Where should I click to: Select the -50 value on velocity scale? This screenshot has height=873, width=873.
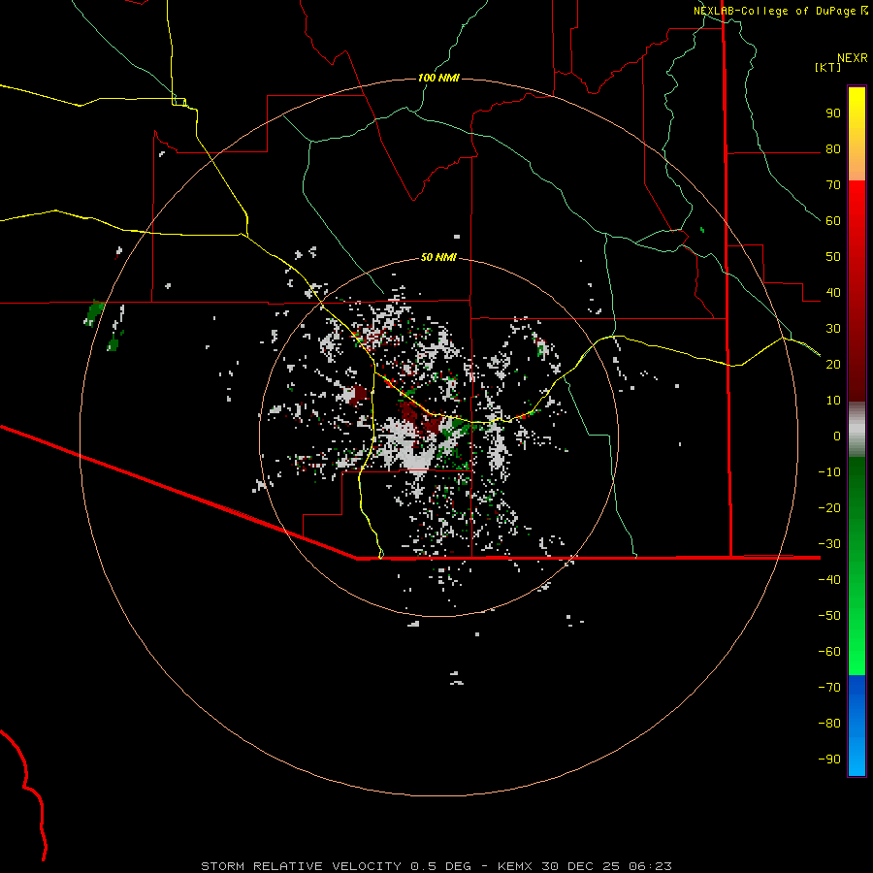829,615
